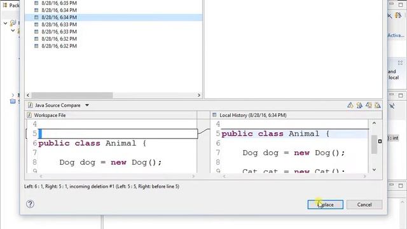
Task: Click the history list scrollbar right arrow
Action: [199, 95]
